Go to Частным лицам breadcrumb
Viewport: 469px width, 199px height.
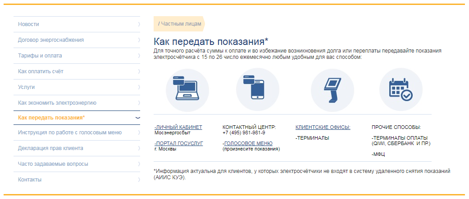179,24
